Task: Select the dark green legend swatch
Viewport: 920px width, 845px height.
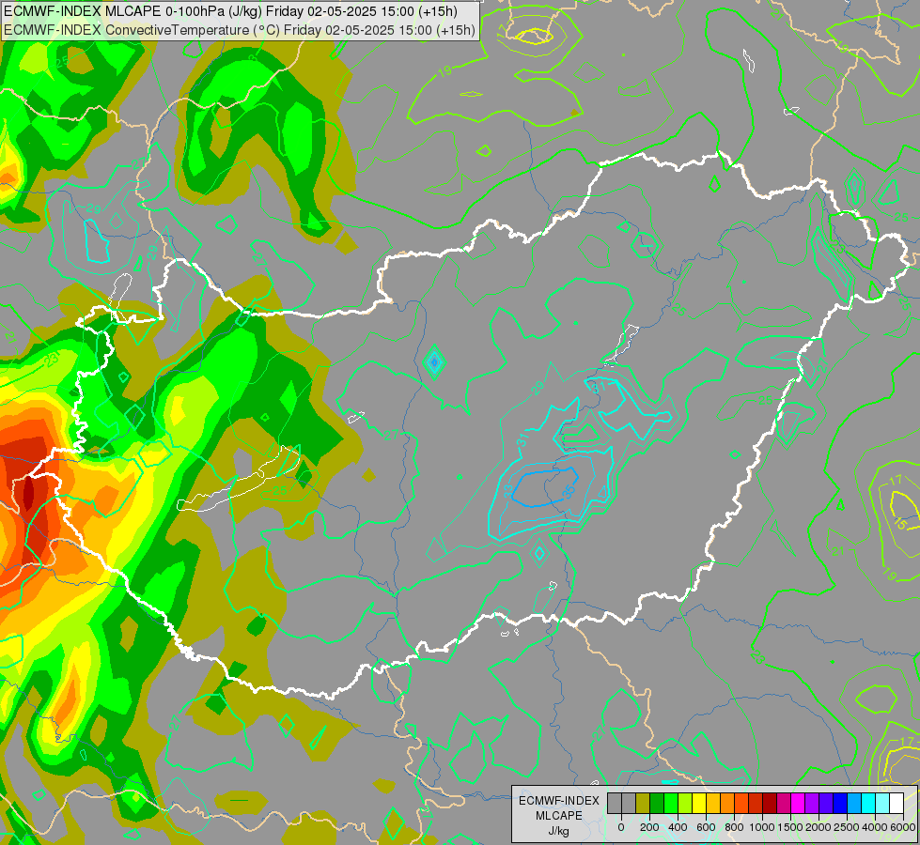Action: (x=657, y=804)
